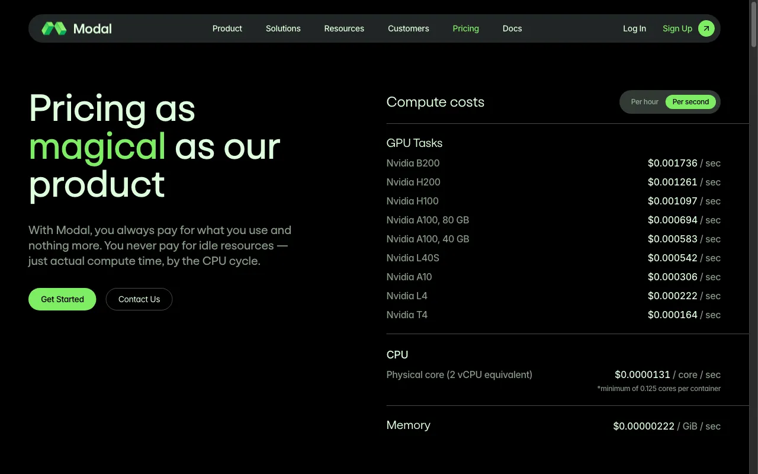The height and width of the screenshot is (474, 758).
Task: Click the minimum of 0.125 cores note
Action: point(659,389)
